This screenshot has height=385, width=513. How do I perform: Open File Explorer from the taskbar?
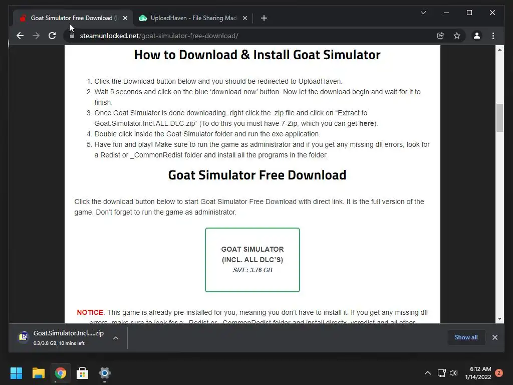(38, 373)
